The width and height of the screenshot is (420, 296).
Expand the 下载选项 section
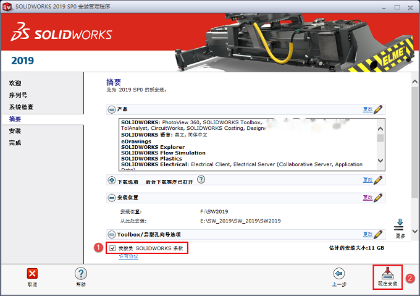coord(112,180)
